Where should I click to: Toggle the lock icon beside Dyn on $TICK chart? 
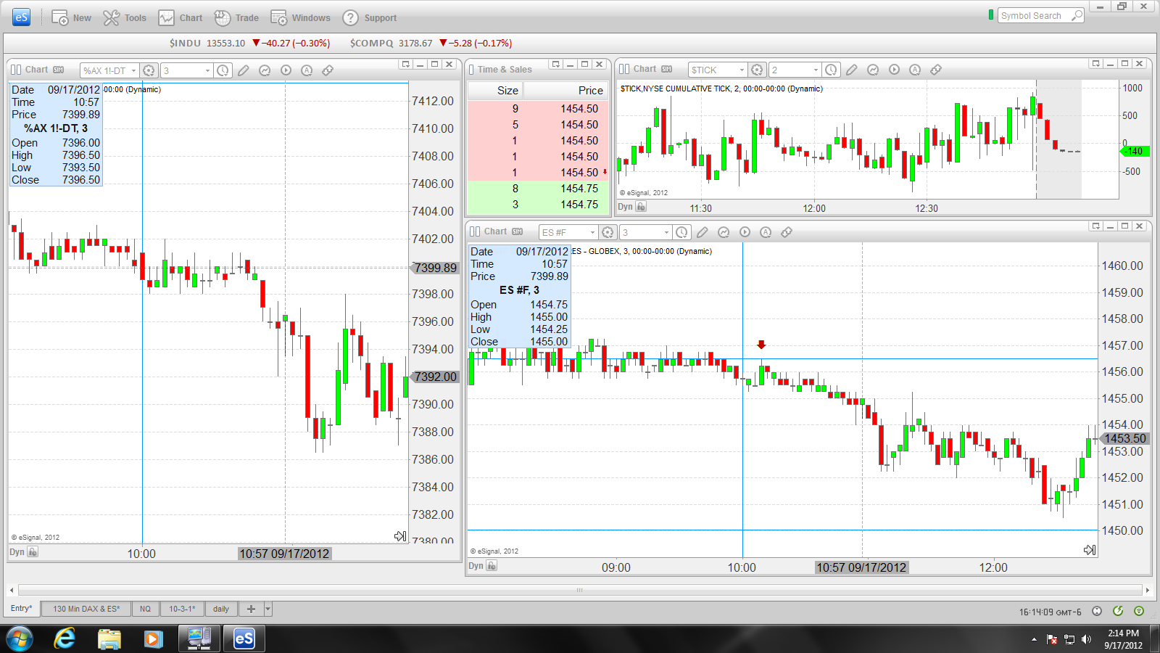(x=641, y=207)
